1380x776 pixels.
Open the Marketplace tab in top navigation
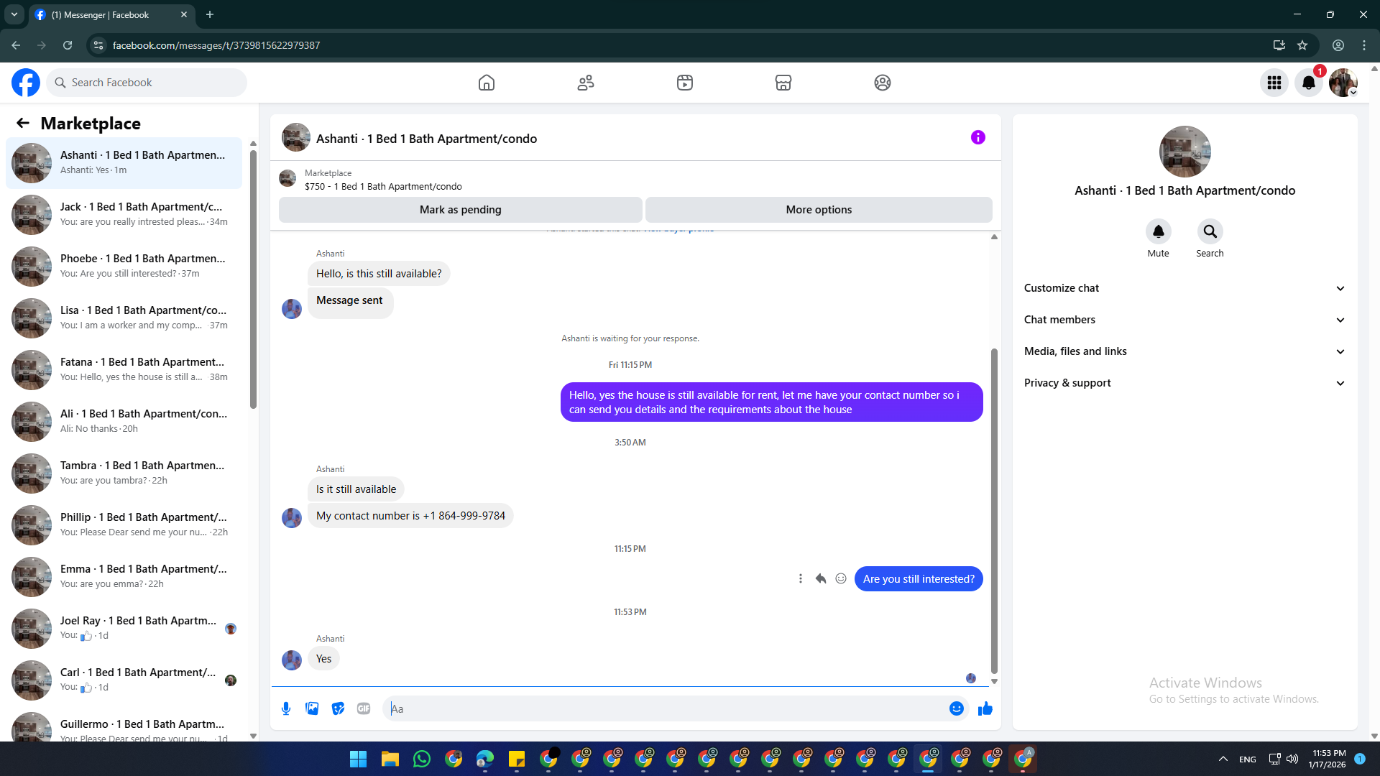pyautogui.click(x=783, y=83)
